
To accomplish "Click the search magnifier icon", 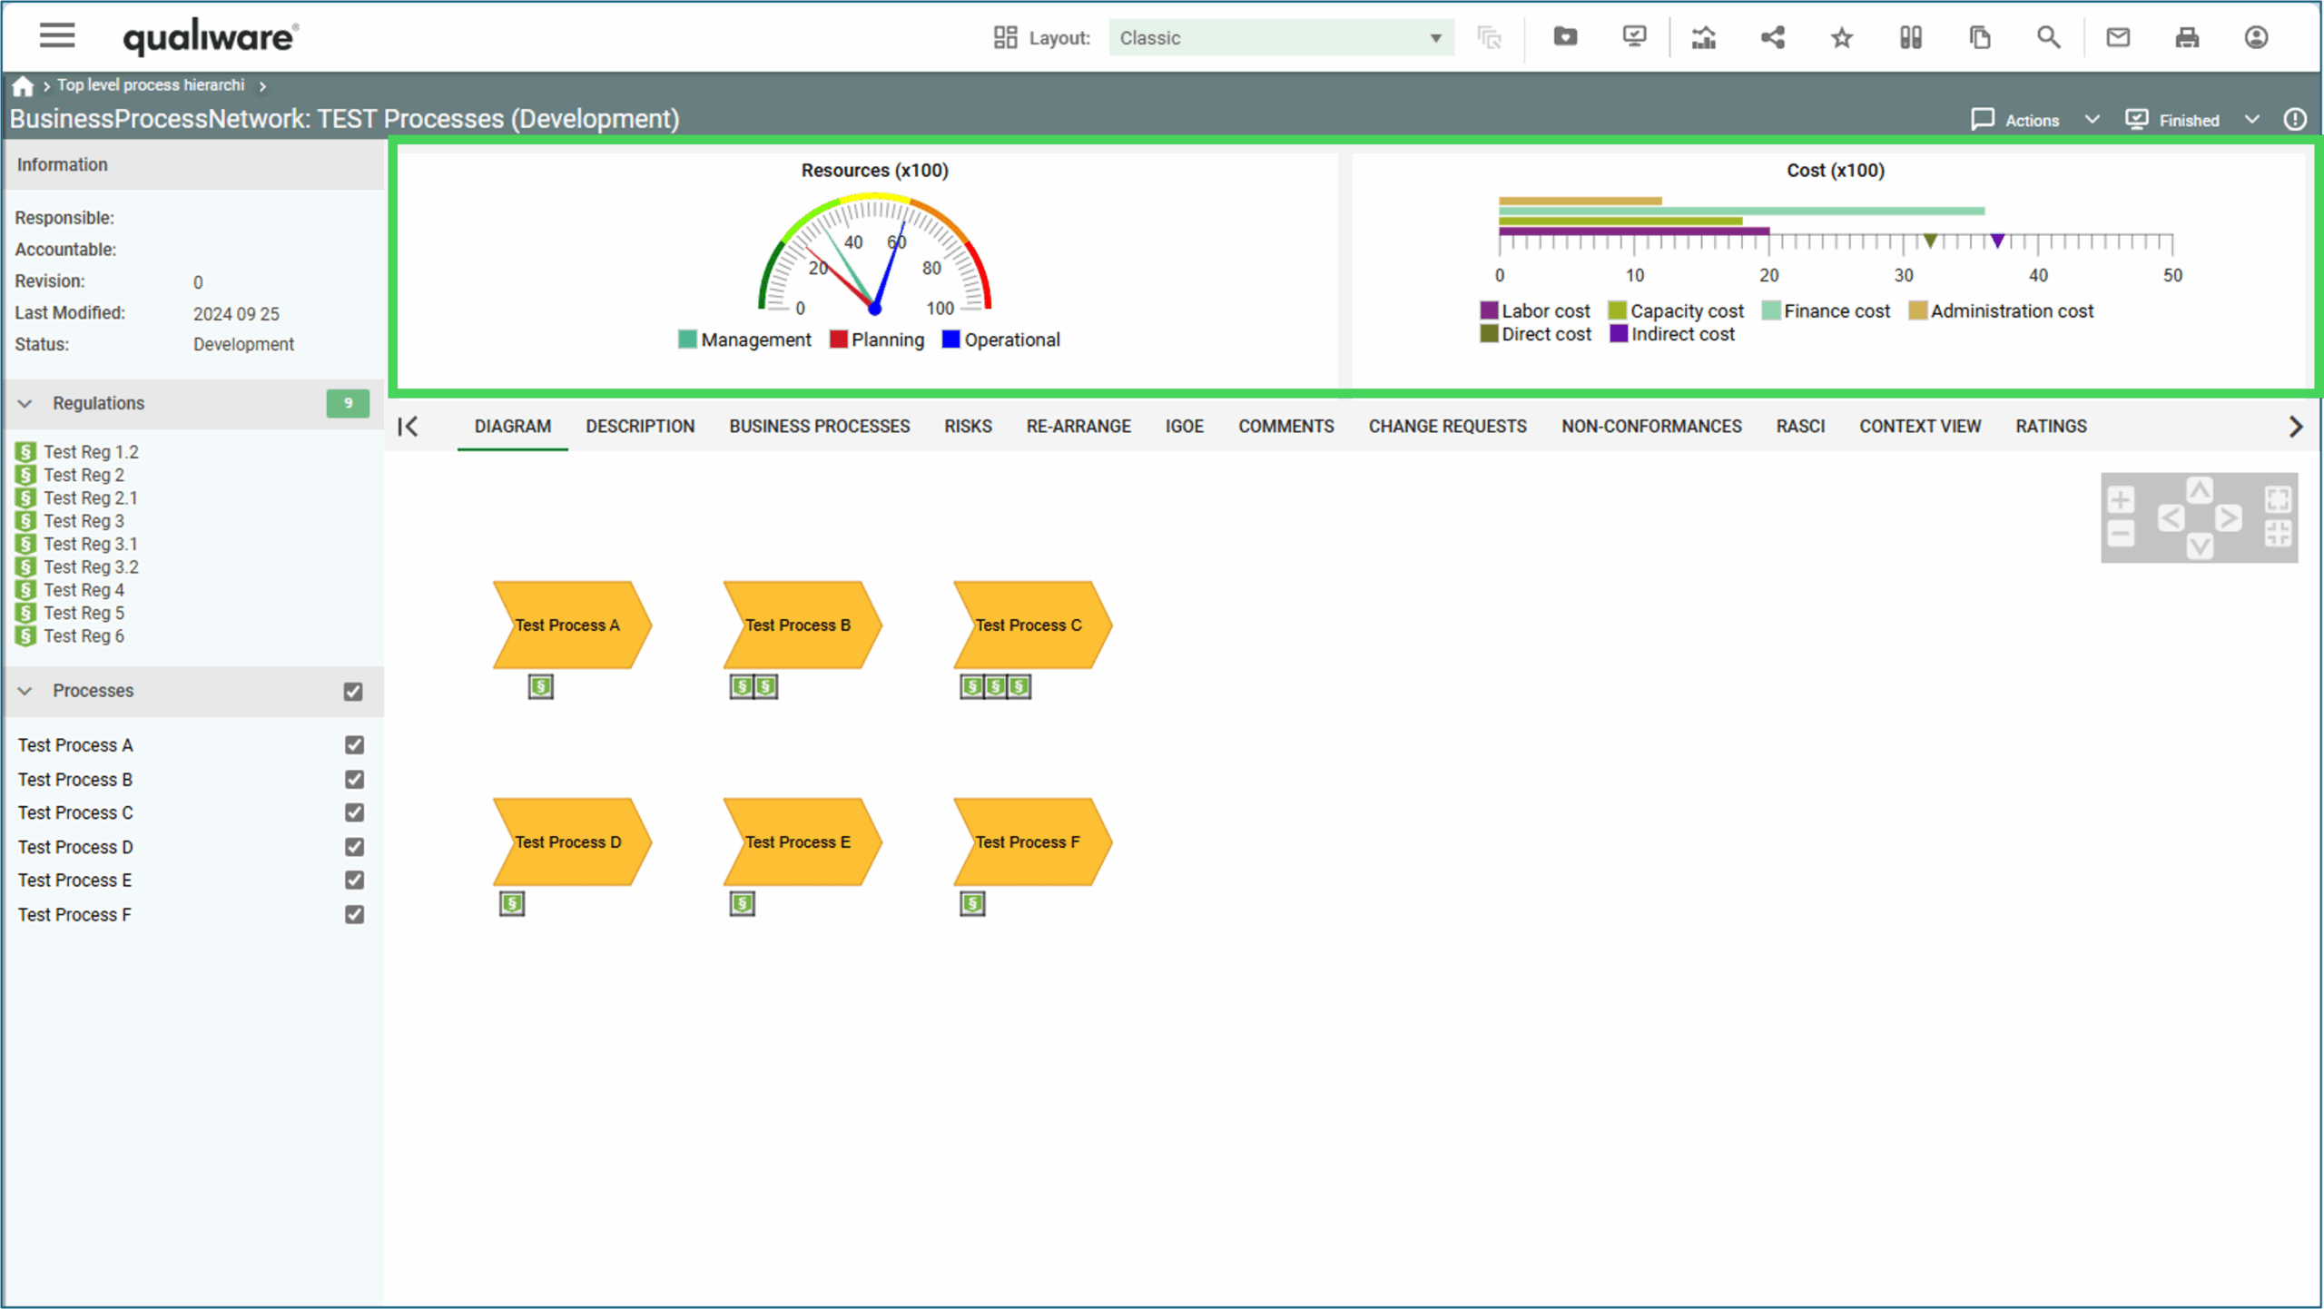I will [x=2048, y=37].
